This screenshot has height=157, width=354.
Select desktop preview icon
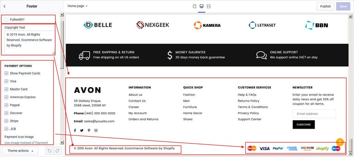202,6
